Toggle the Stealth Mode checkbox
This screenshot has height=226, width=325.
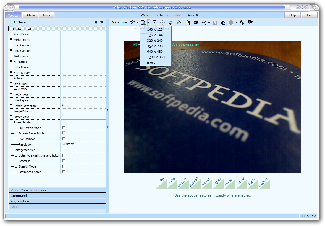[x=64, y=166]
